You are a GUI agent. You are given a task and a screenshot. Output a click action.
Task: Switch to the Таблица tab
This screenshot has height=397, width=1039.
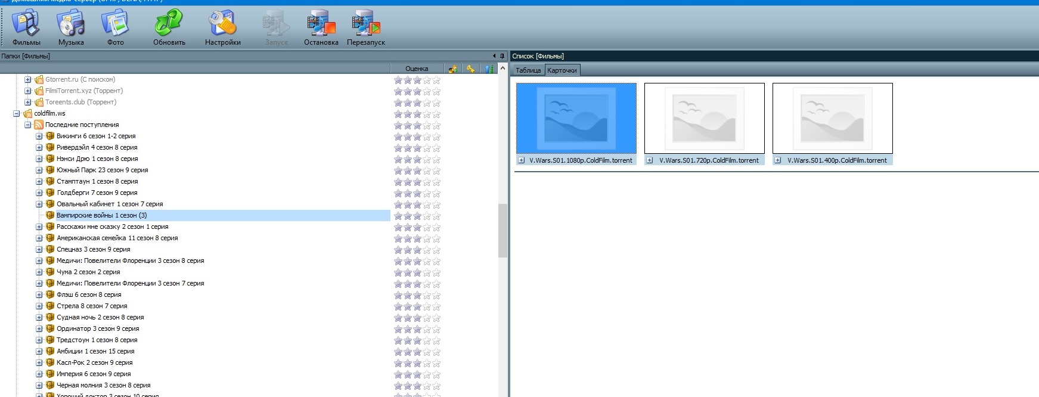(x=528, y=70)
